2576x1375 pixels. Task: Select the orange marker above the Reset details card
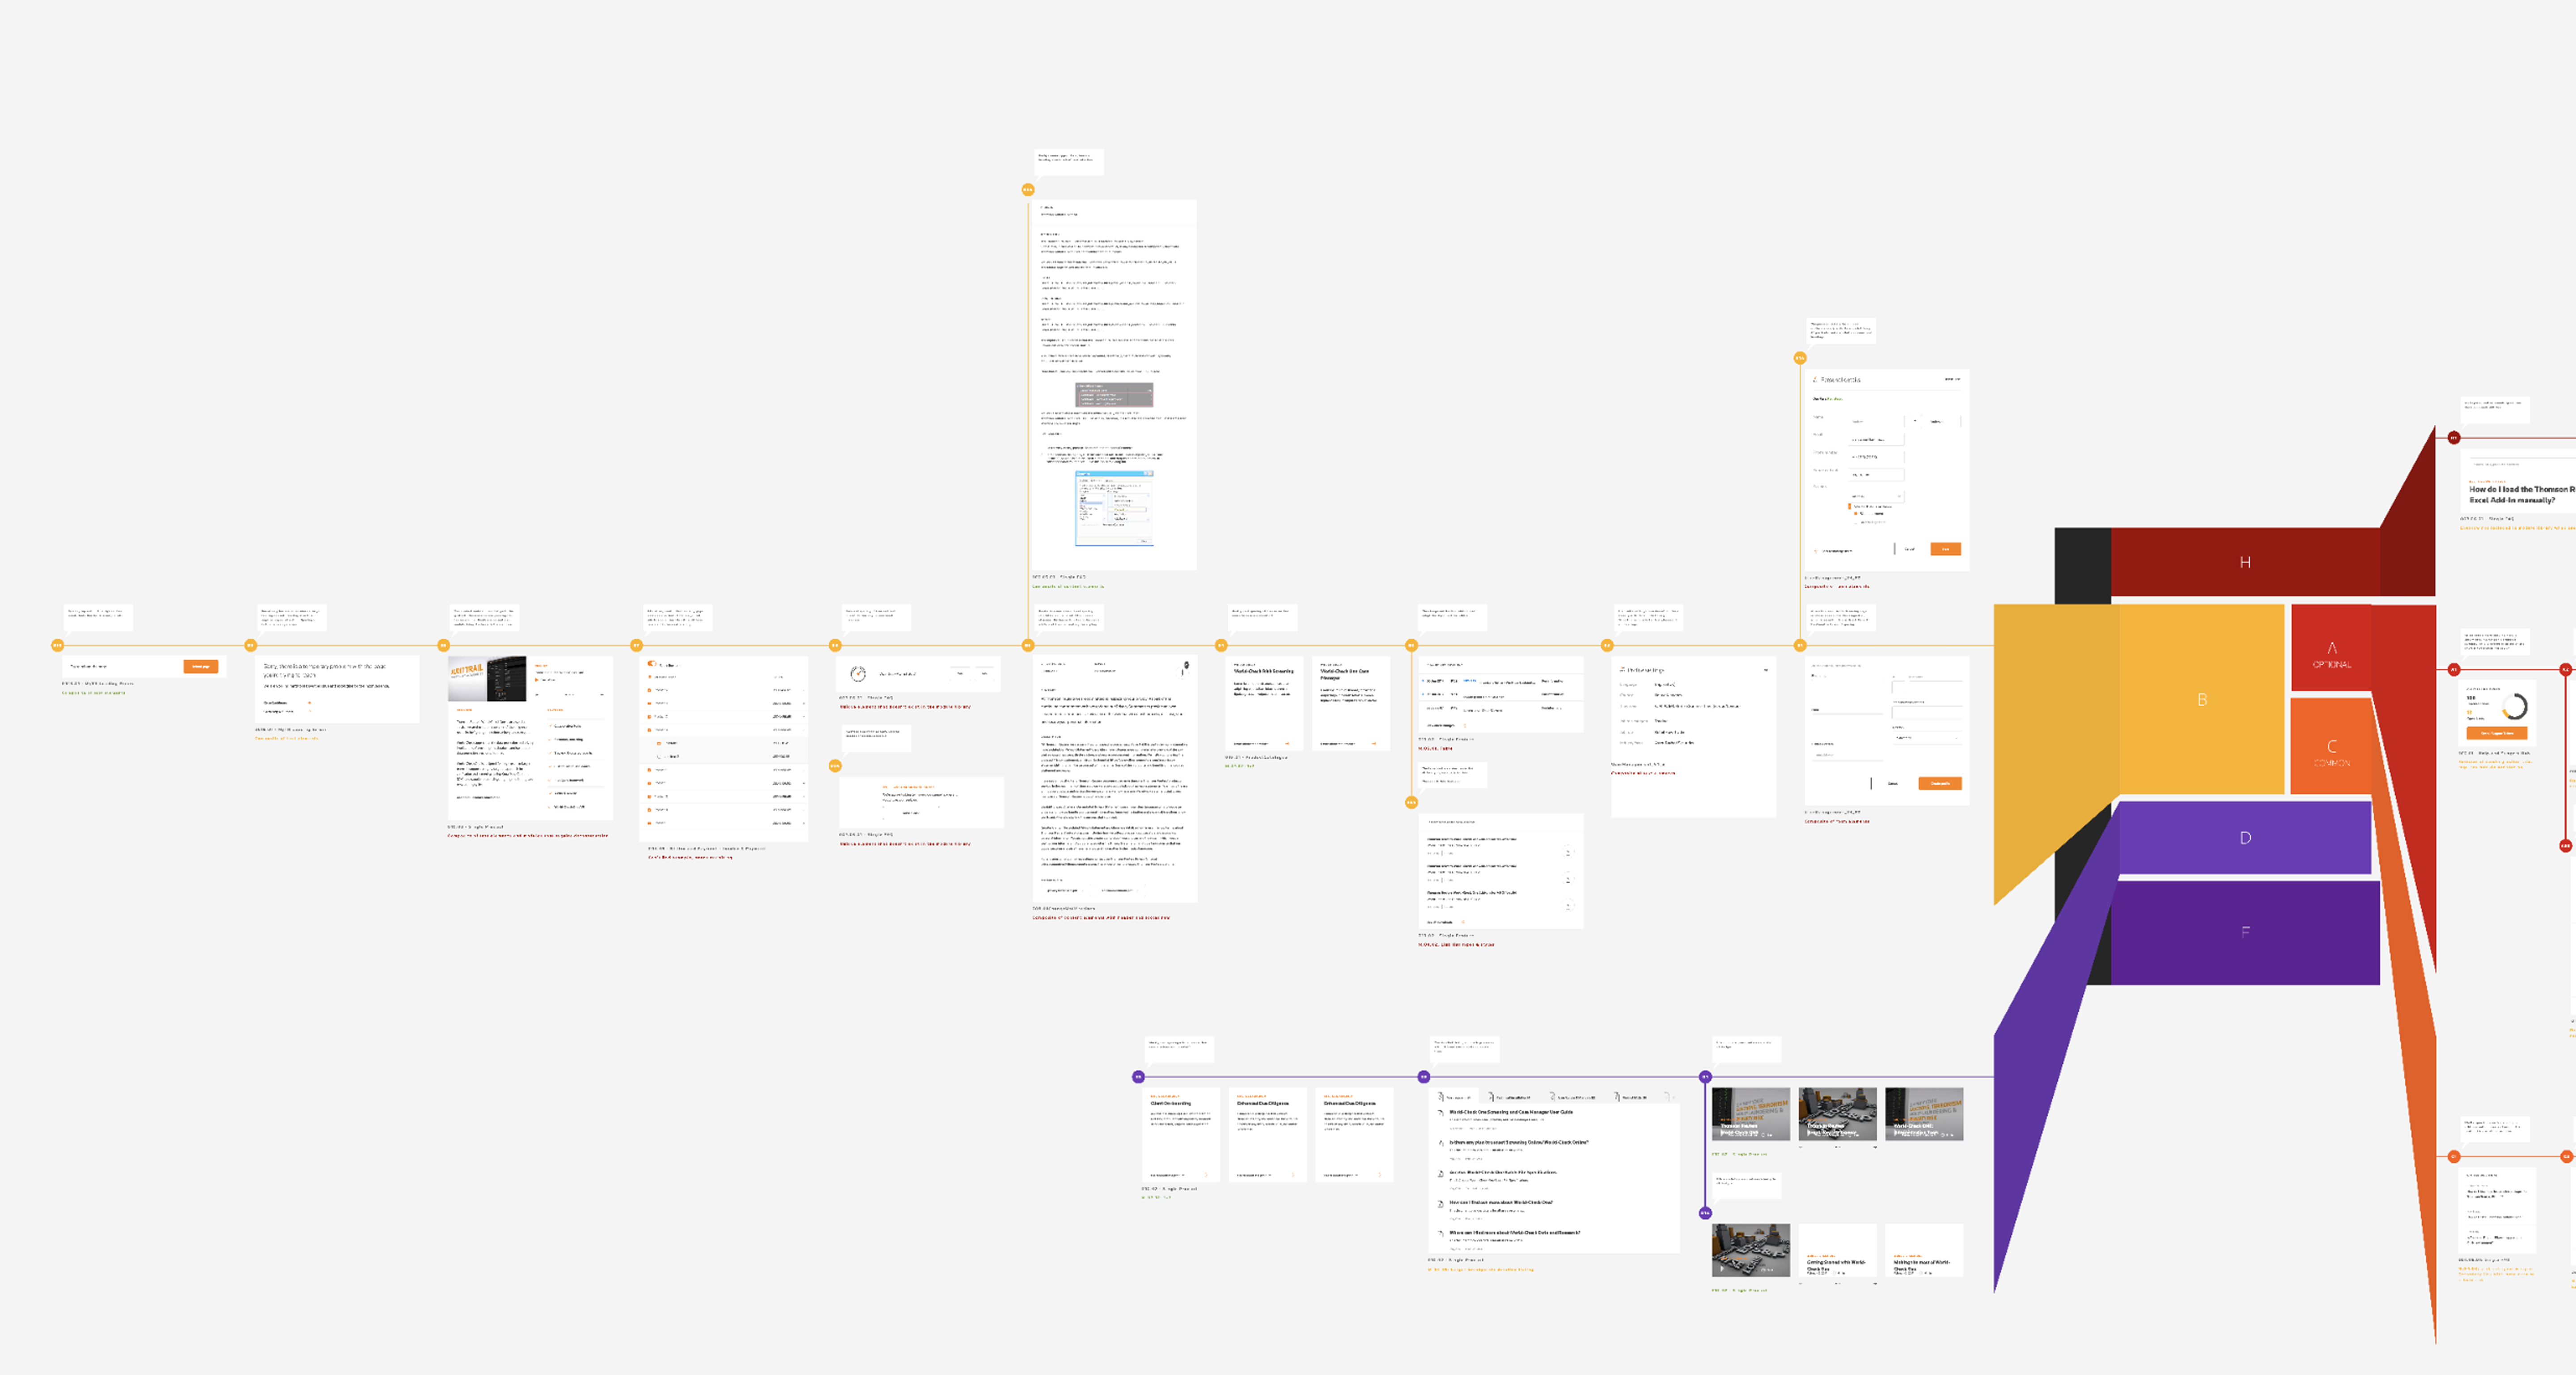pos(1800,358)
